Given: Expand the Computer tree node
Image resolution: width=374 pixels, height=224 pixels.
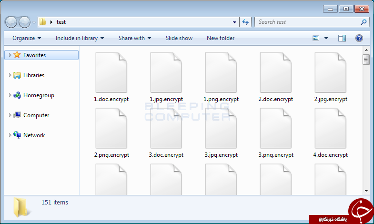Looking at the screenshot, I should coord(10,115).
